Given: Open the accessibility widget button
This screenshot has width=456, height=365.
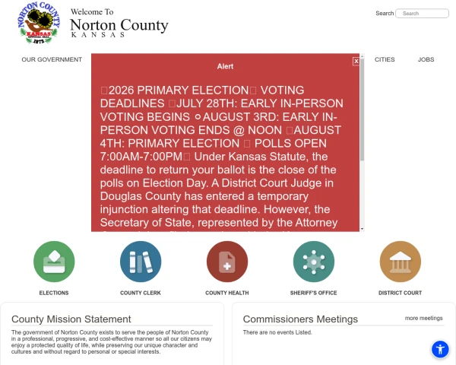Looking at the screenshot, I should 440,349.
